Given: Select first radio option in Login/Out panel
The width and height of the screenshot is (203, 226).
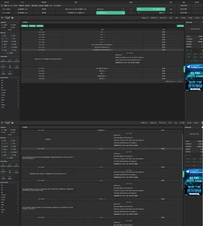Looking at the screenshot, I should coord(2,24).
